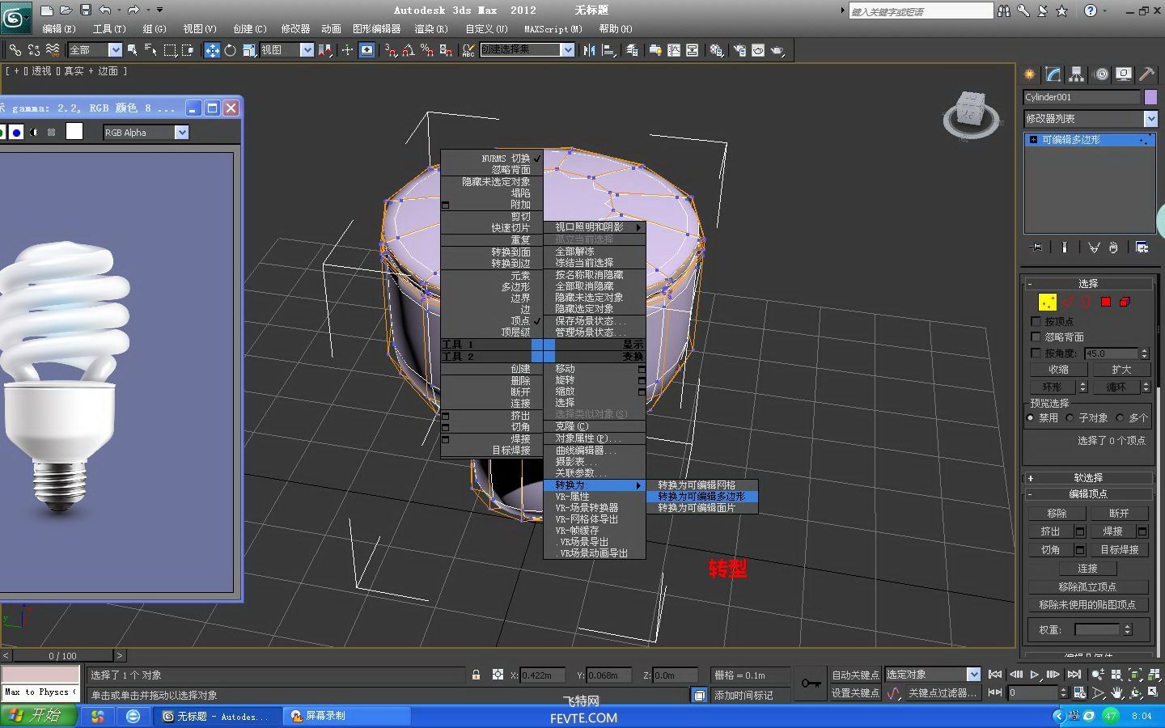Click the 扩大 grow selection button
1165x728 pixels.
(x=1121, y=370)
